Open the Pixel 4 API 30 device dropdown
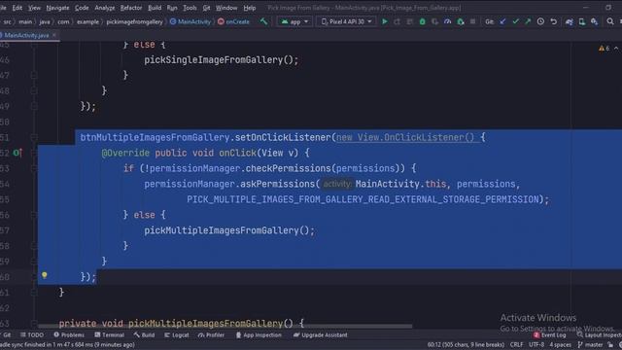The width and height of the screenshot is (622, 350). coord(346,21)
